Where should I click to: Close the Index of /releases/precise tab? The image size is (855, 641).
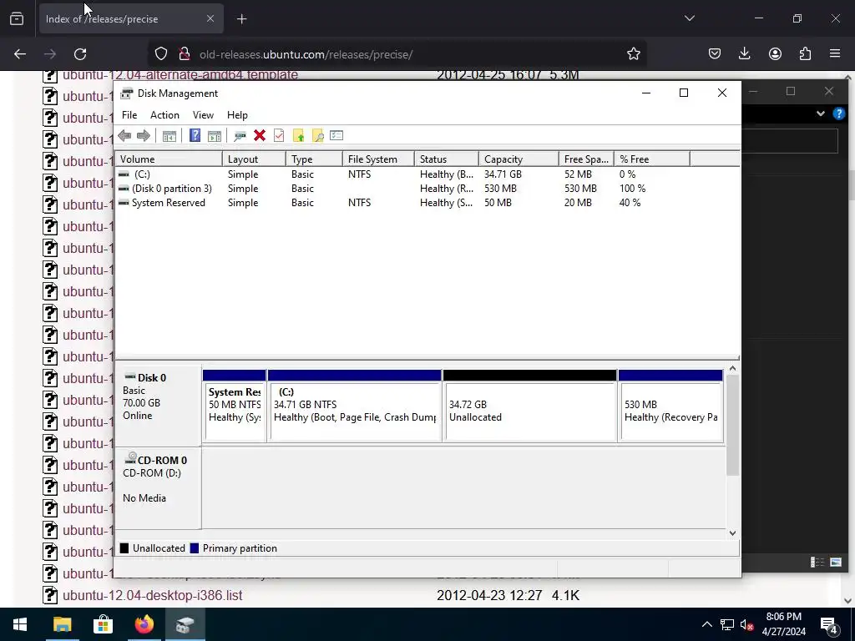(210, 19)
